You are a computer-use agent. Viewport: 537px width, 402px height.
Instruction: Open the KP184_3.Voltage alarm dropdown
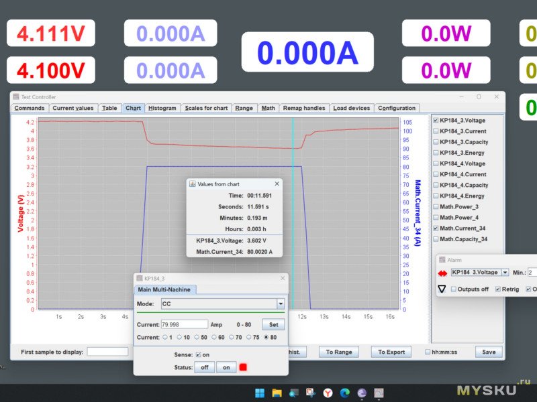click(x=505, y=273)
